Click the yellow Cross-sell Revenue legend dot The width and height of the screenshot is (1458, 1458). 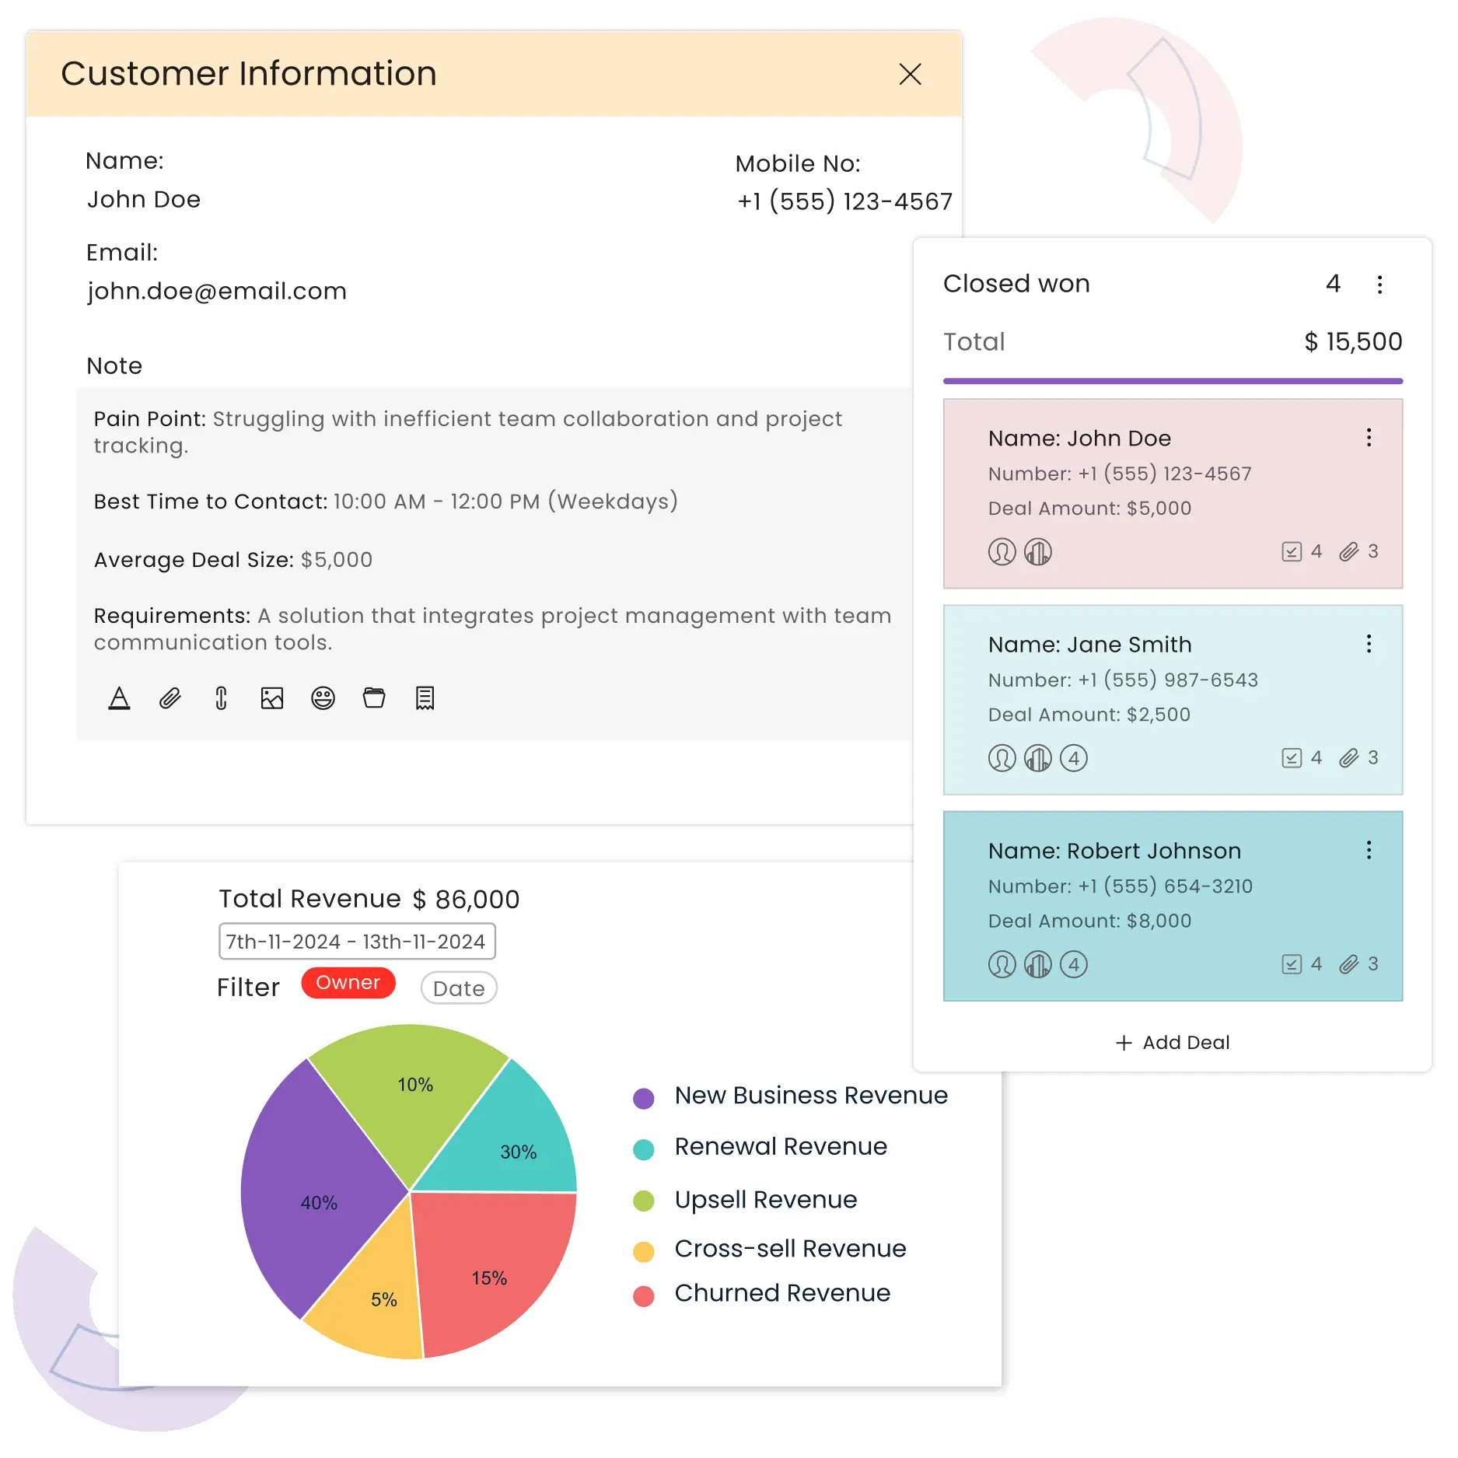[644, 1251]
